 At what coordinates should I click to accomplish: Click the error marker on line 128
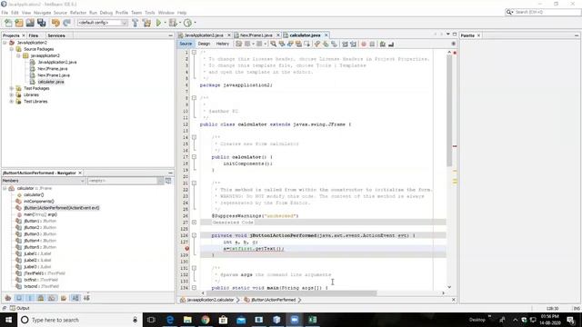pos(187,248)
